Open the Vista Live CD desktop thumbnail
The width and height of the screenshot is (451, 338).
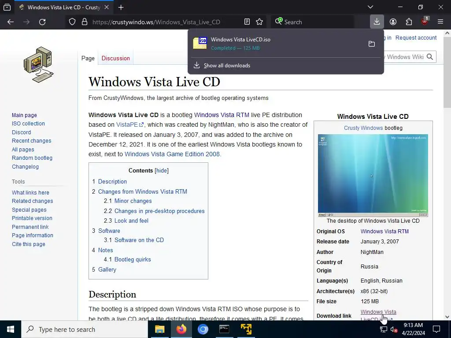pyautogui.click(x=373, y=176)
